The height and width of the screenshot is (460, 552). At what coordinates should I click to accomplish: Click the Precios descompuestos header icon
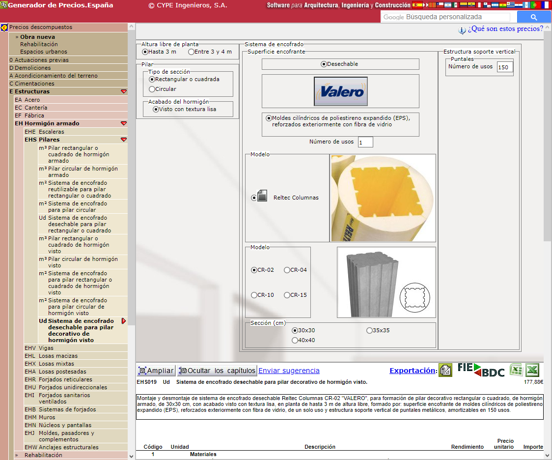(x=4, y=27)
